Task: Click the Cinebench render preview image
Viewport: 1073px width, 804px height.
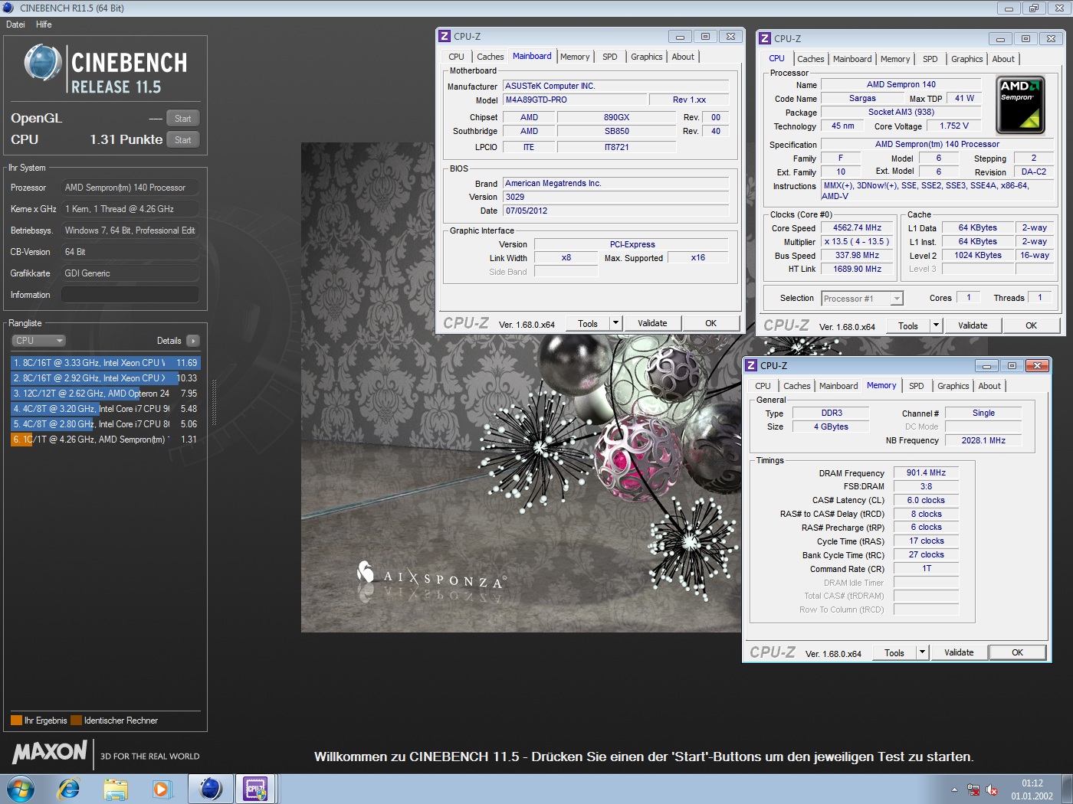Action: (522, 387)
